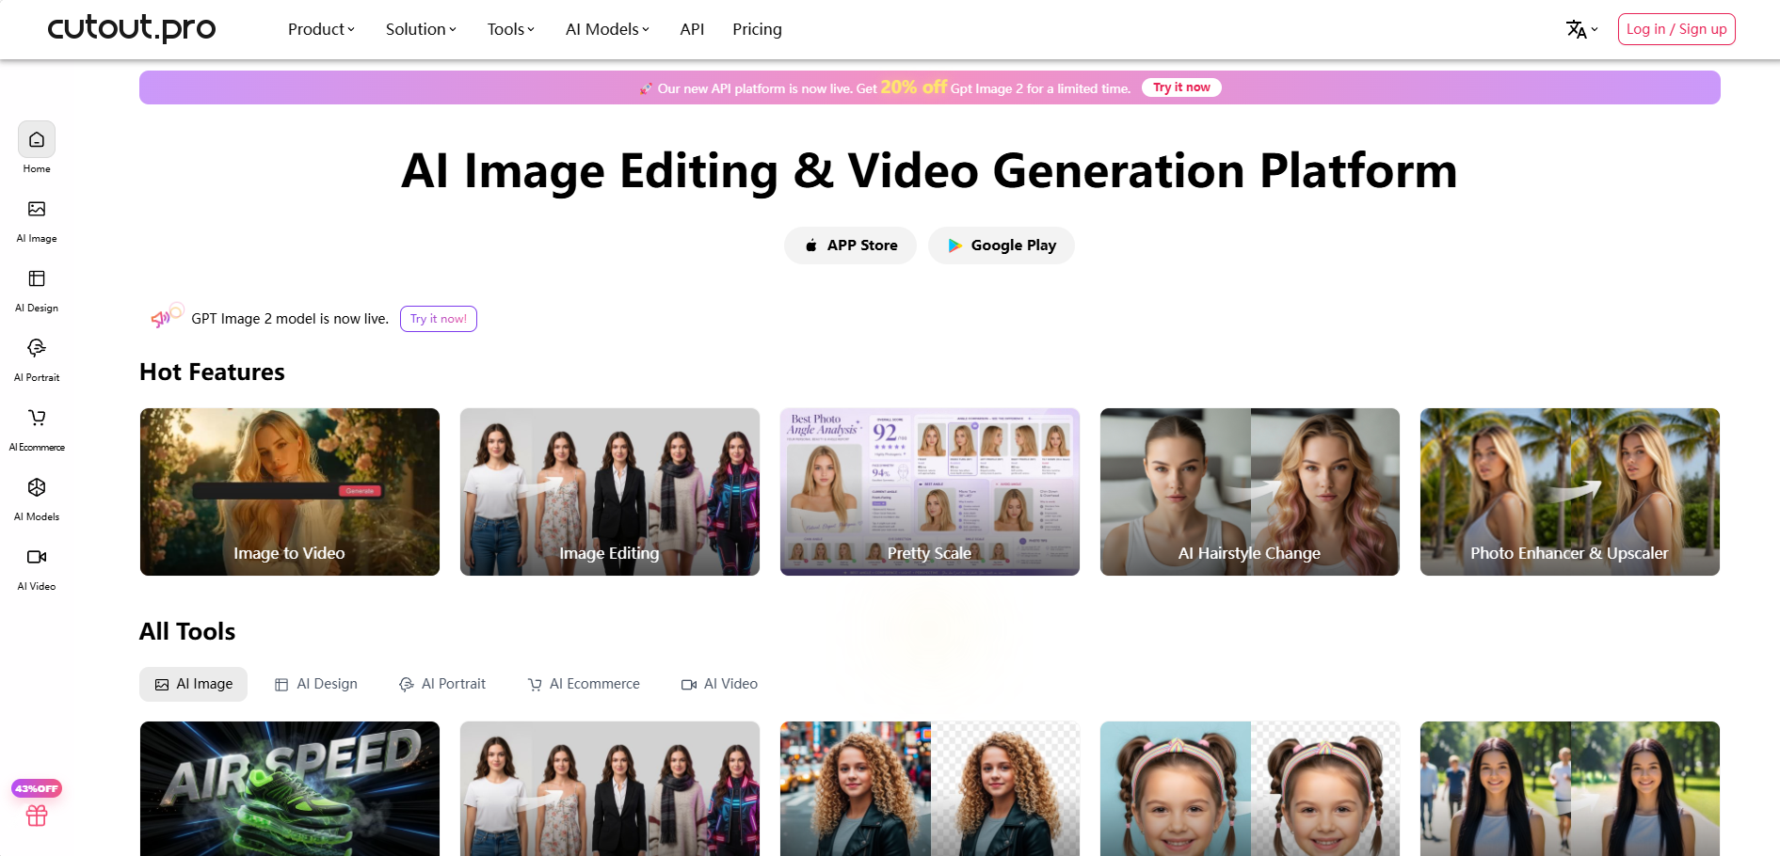Open the girl with pigtails cutout card
The height and width of the screenshot is (856, 1780).
pyautogui.click(x=1250, y=788)
